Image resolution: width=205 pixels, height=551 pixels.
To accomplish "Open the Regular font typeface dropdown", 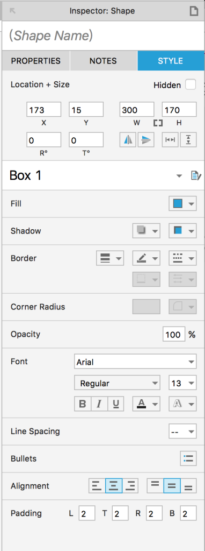I will (117, 383).
